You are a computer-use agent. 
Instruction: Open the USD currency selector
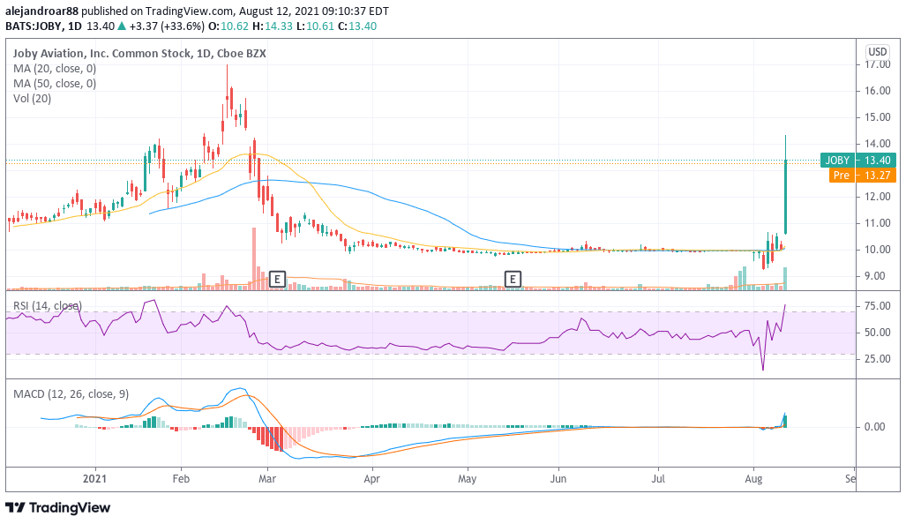[x=877, y=51]
